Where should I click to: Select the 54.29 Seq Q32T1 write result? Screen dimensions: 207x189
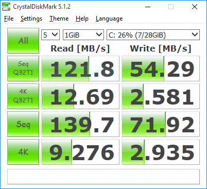tap(161, 68)
